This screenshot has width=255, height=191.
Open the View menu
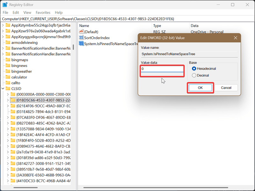27,12
